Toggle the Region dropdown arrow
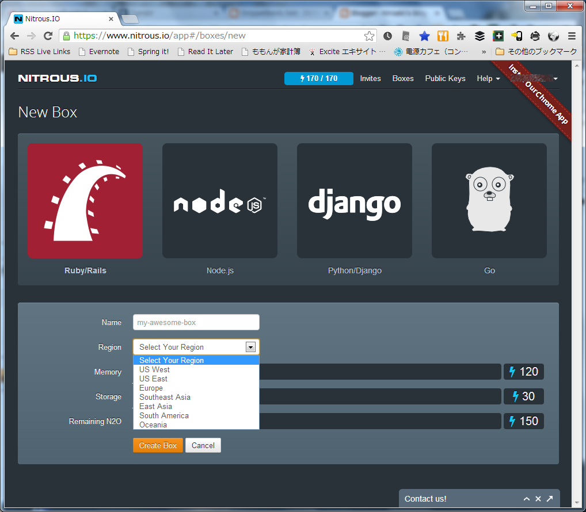Screen dimensions: 586x512 [x=250, y=347]
